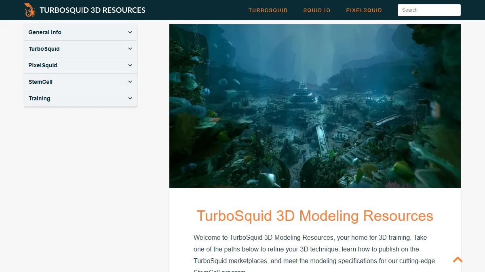This screenshot has width=485, height=272.
Task: Click the underwater city hero image
Action: coord(315,106)
